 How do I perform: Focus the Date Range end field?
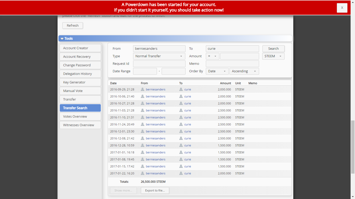click(x=174, y=71)
